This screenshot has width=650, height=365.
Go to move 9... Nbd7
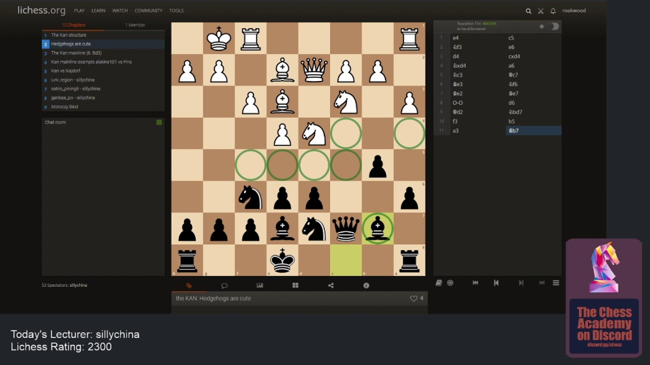coord(533,112)
